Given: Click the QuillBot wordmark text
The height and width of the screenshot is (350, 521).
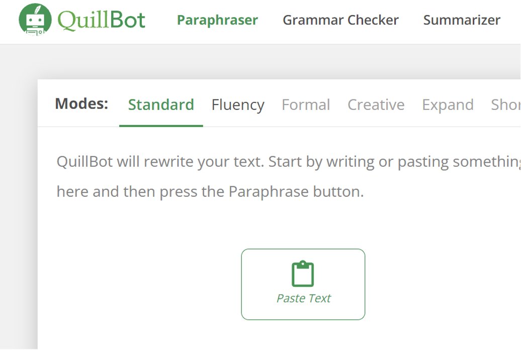Looking at the screenshot, I should [x=102, y=20].
